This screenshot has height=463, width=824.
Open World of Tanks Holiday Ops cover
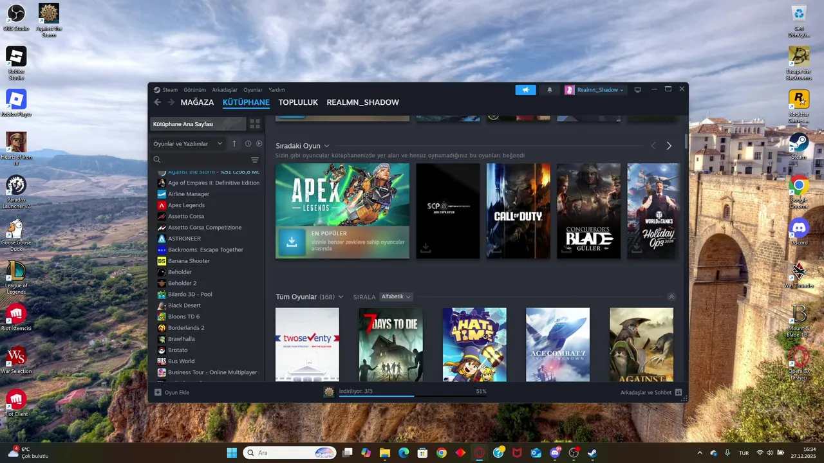[x=653, y=211]
